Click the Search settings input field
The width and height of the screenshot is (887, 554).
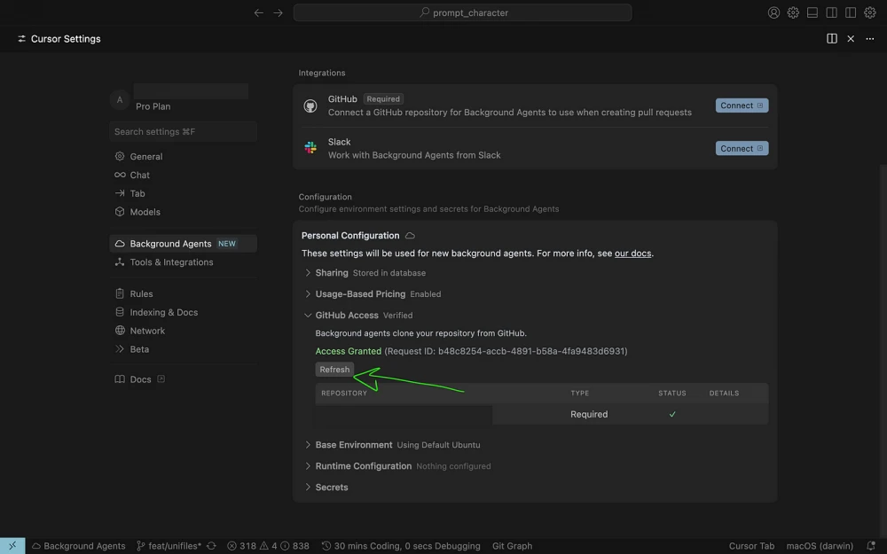pyautogui.click(x=183, y=130)
